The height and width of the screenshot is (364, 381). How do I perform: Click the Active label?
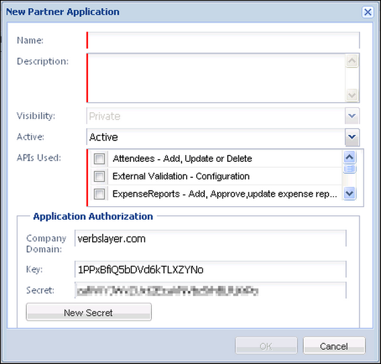(30, 137)
